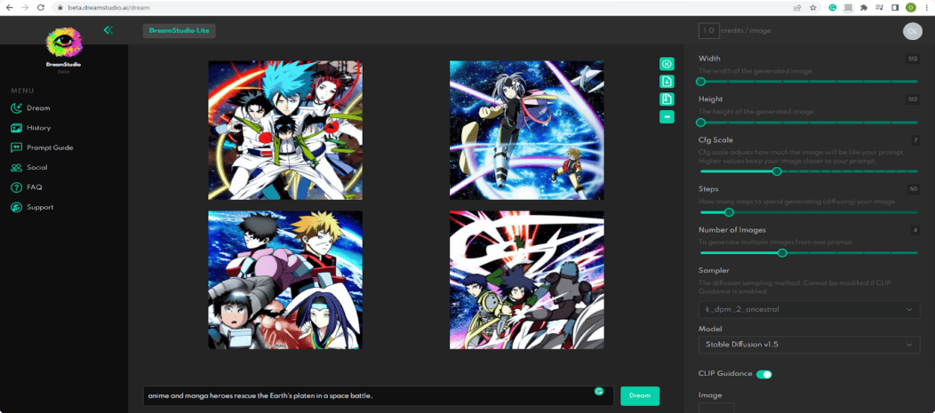Click the Height value 512 badge

pyautogui.click(x=913, y=99)
